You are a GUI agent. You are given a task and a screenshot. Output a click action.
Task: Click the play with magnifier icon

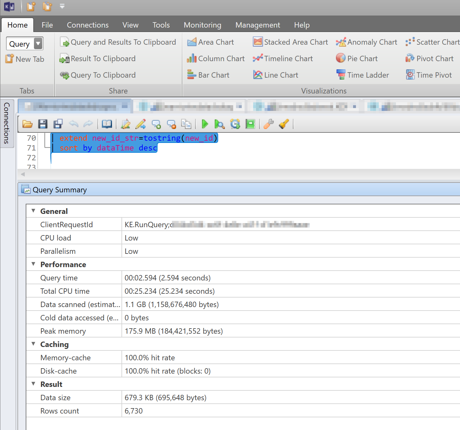tap(220, 124)
